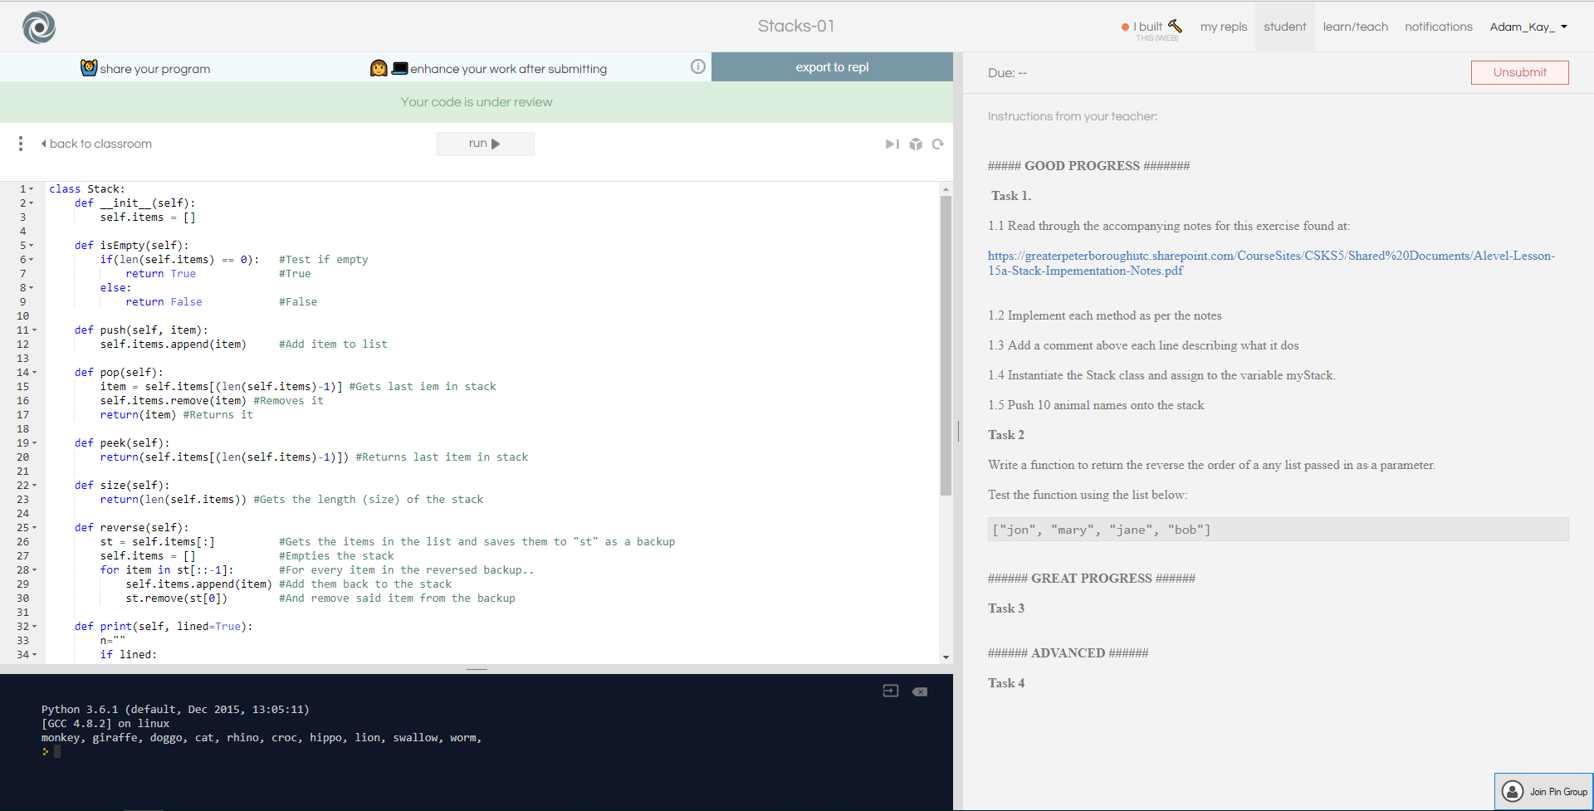Click the vertical splitter beside instructions panel

(x=958, y=431)
